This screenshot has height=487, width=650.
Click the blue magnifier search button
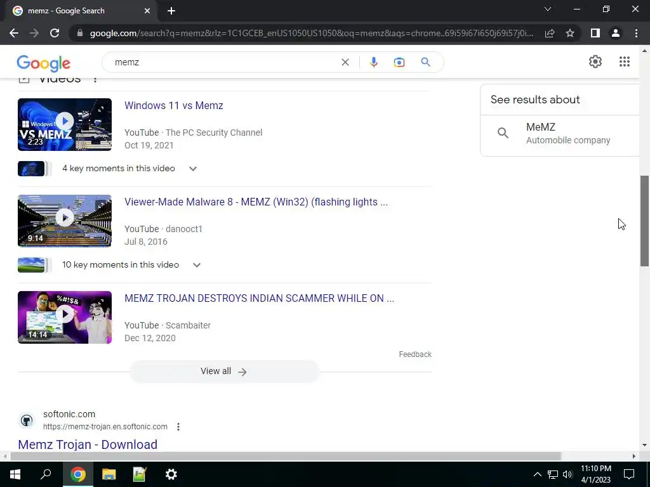(425, 62)
